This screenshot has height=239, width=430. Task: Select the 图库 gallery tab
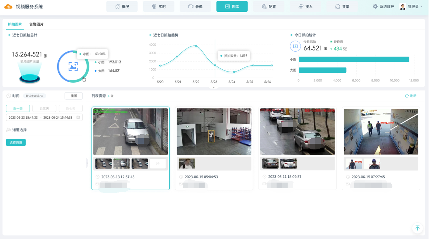pos(232,6)
